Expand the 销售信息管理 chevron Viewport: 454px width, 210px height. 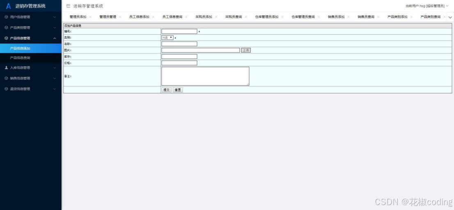(x=55, y=78)
